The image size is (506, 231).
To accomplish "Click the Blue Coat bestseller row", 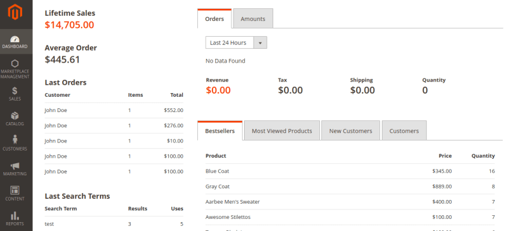I will tap(350, 172).
